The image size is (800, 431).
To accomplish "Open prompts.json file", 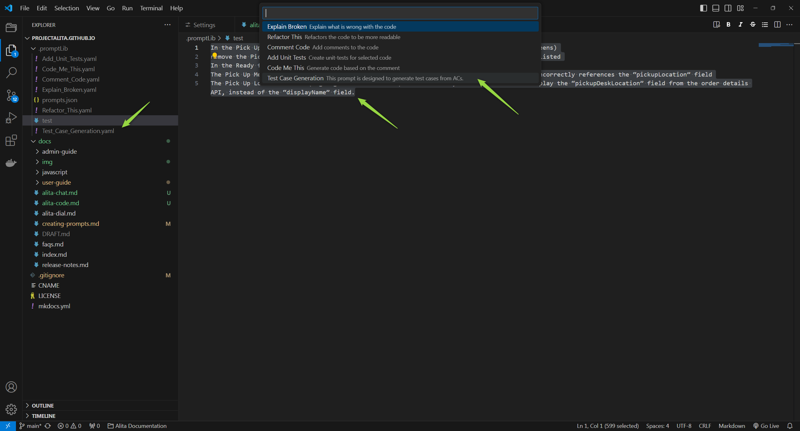I will pos(100,100).
